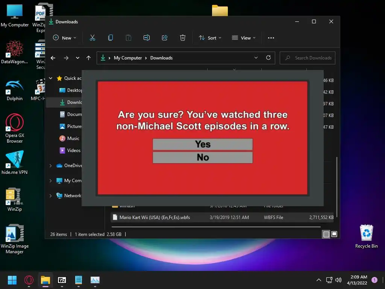Click the Delete trash icon
Image resolution: width=385 pixels, height=289 pixels.
pyautogui.click(x=183, y=38)
